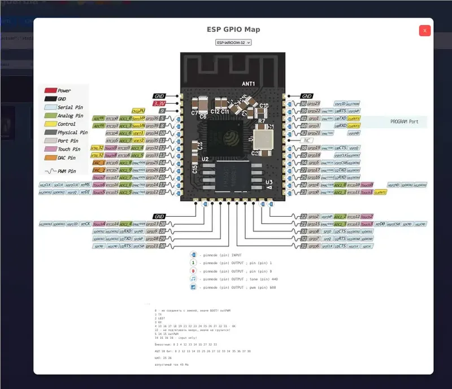This screenshot has height=389, width=452.
Task: Click the pin mode icon beside GPIO23
Action: [290, 104]
